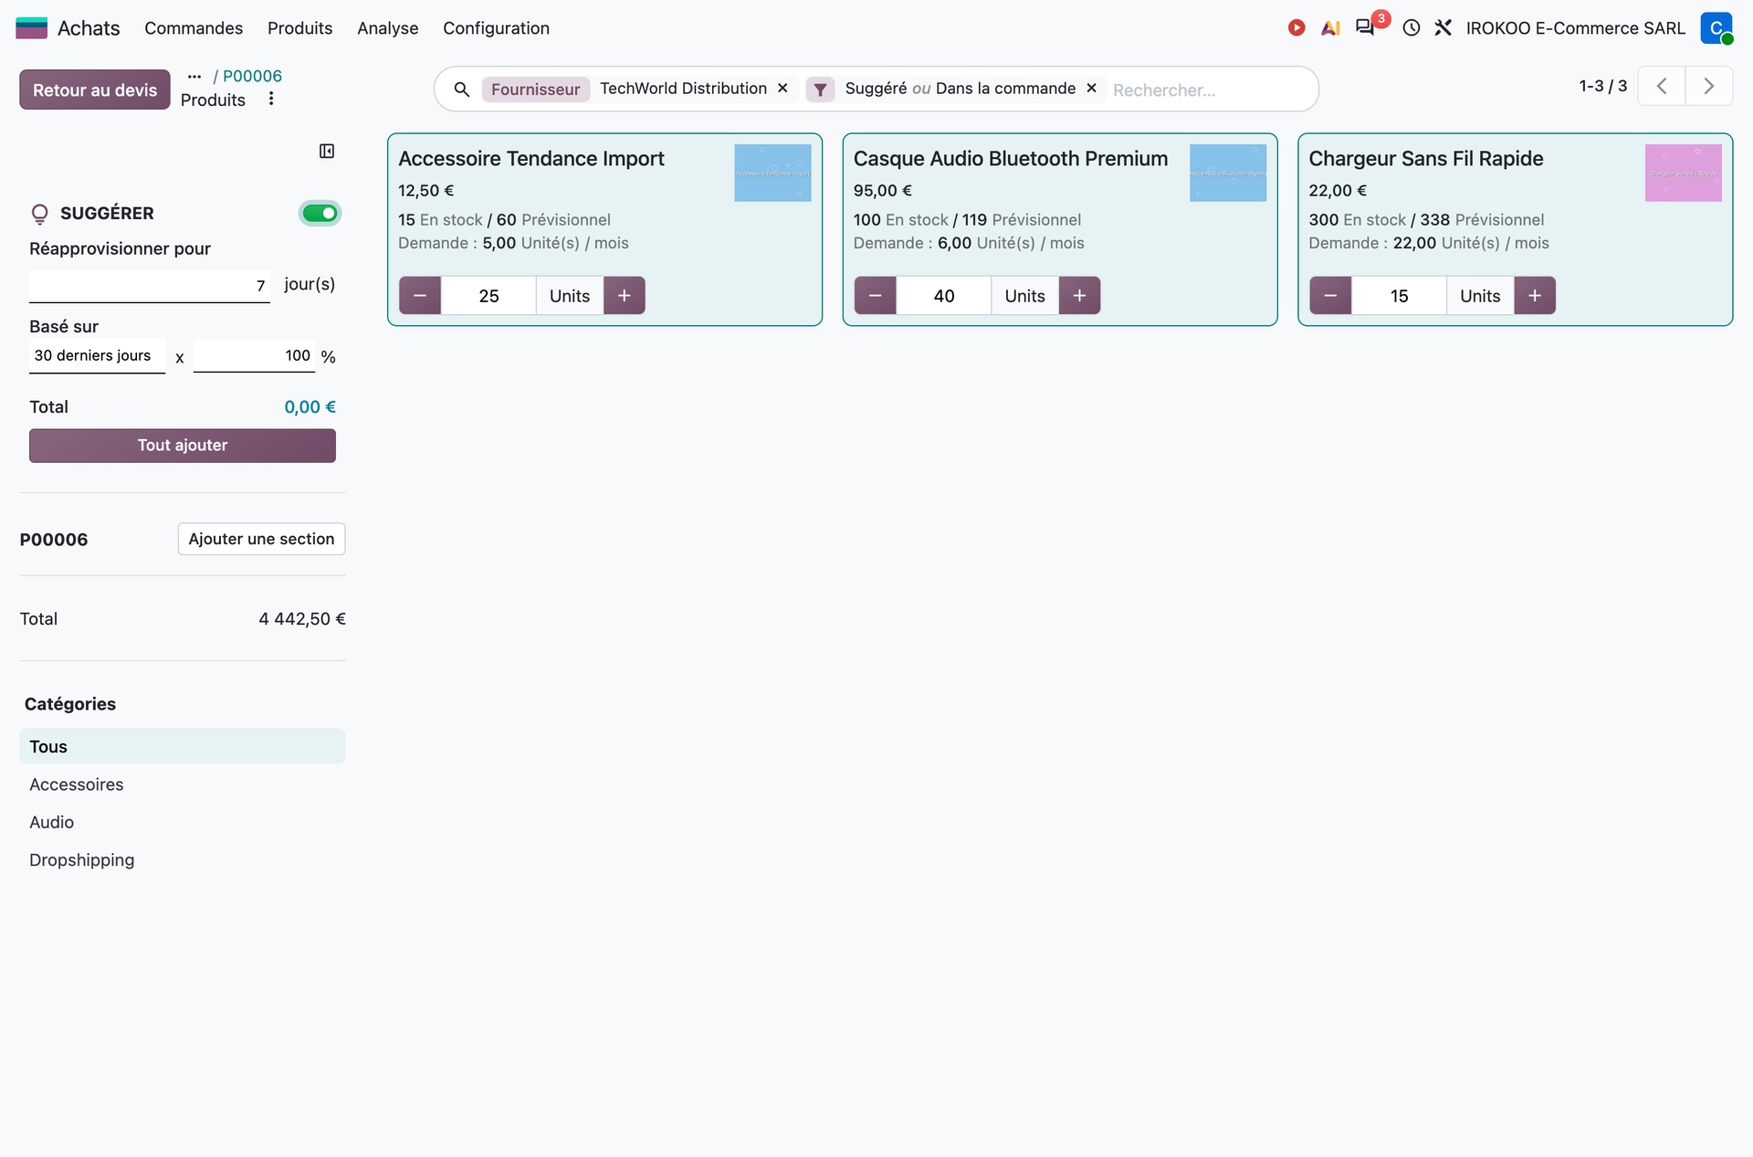The height and width of the screenshot is (1157, 1753).
Task: Click the search magnifier icon
Action: (462, 89)
